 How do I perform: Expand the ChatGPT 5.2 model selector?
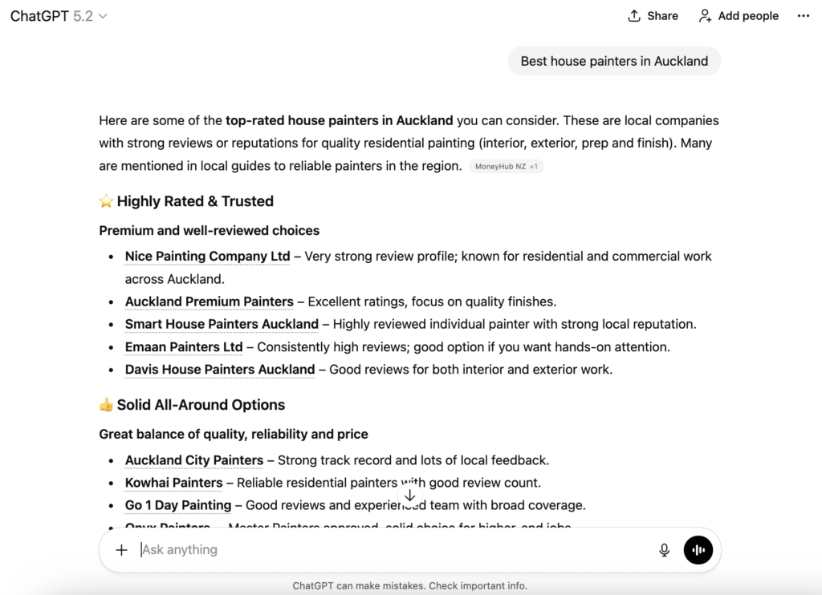[x=59, y=16]
